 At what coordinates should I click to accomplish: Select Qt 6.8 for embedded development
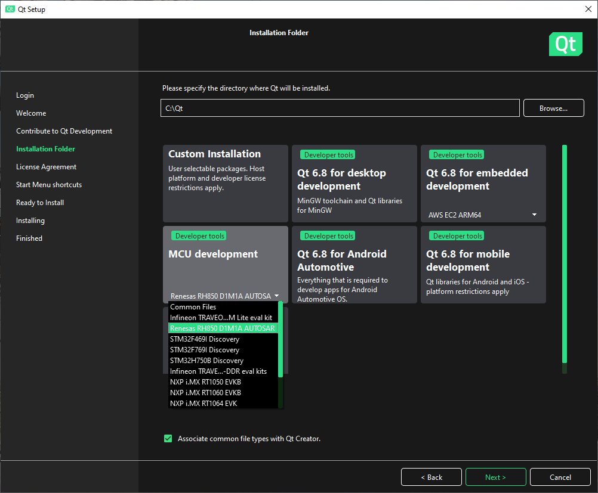pos(483,179)
